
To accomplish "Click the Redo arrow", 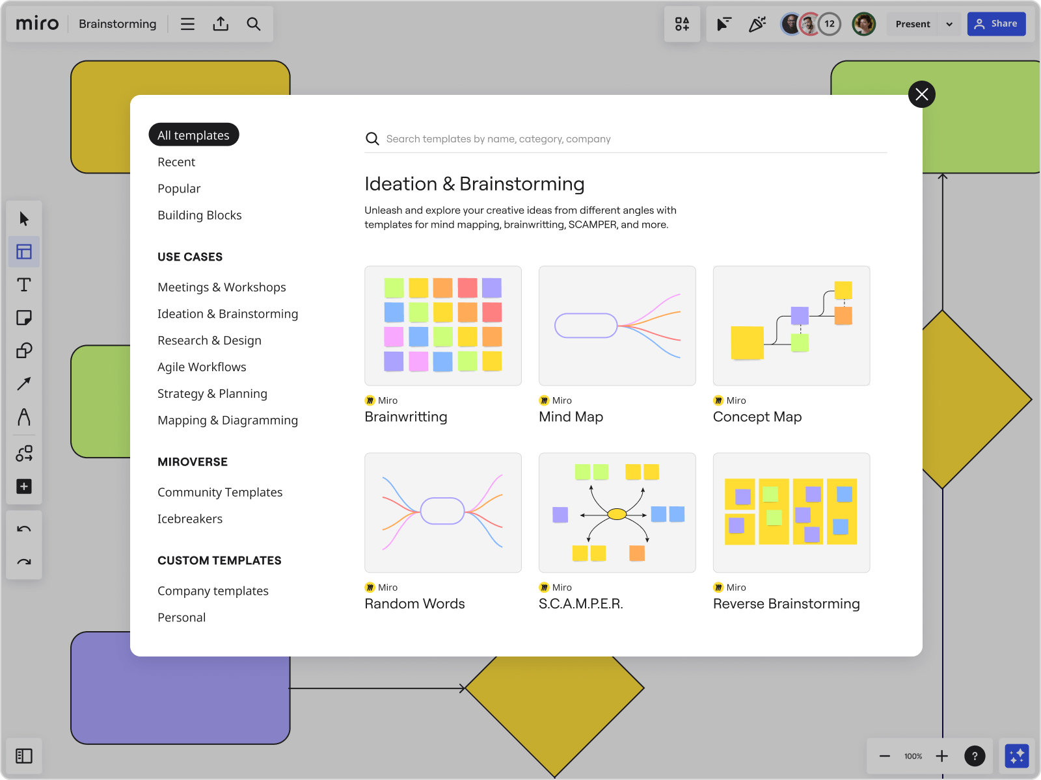I will pos(24,562).
